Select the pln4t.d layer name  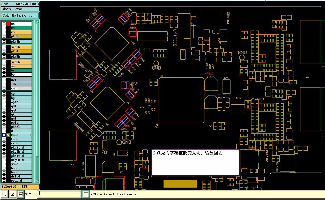(21, 156)
